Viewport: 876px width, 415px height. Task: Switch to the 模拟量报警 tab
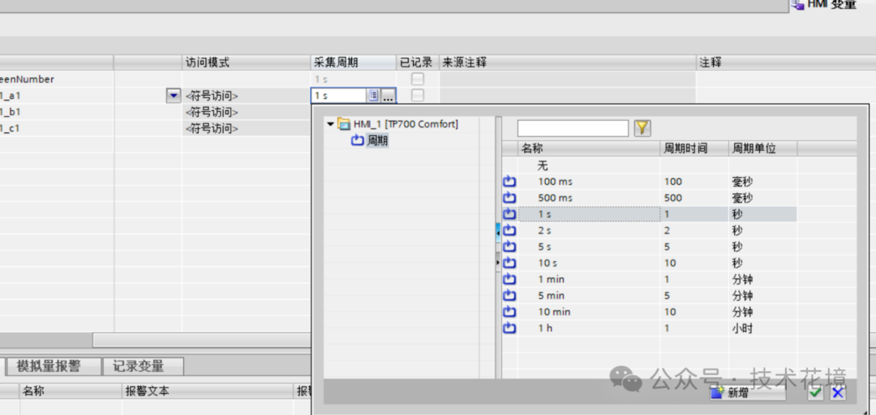click(54, 366)
